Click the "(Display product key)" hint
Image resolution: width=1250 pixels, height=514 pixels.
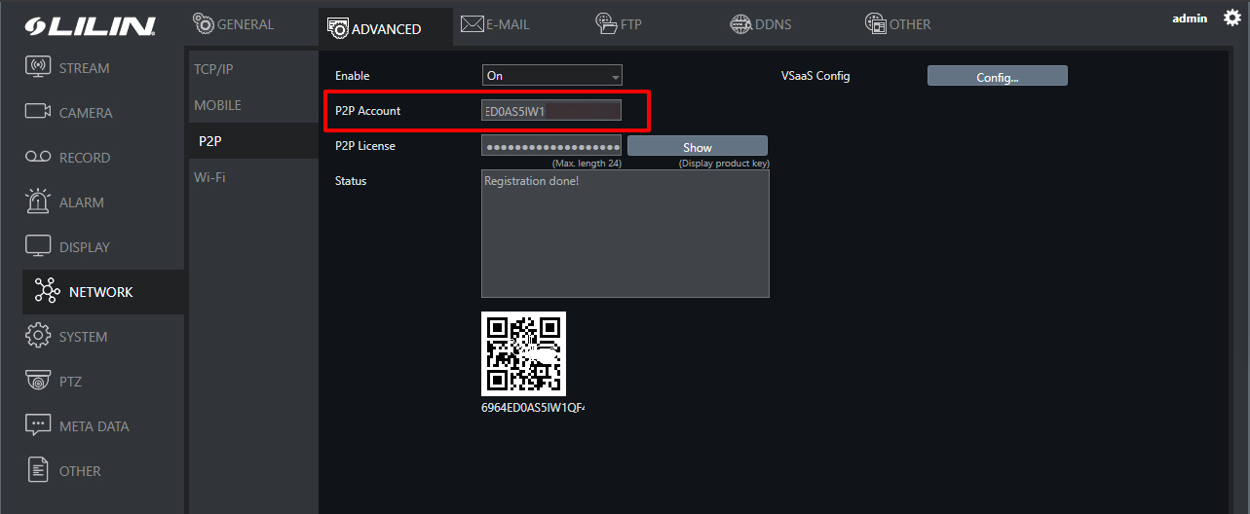(724, 164)
